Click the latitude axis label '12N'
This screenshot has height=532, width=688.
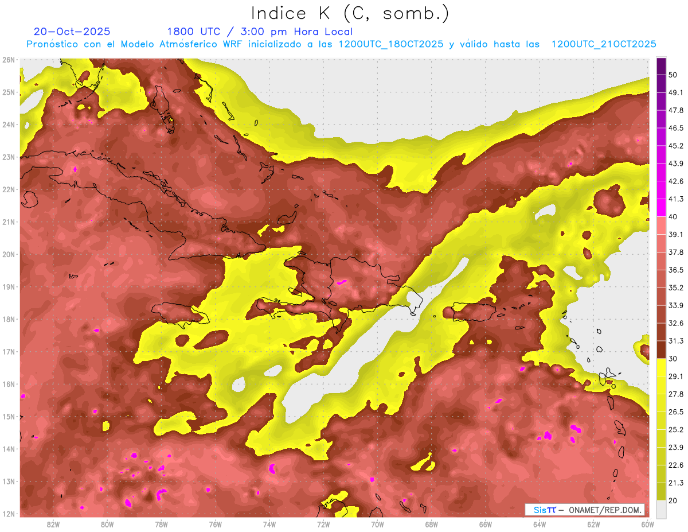pos(8,514)
